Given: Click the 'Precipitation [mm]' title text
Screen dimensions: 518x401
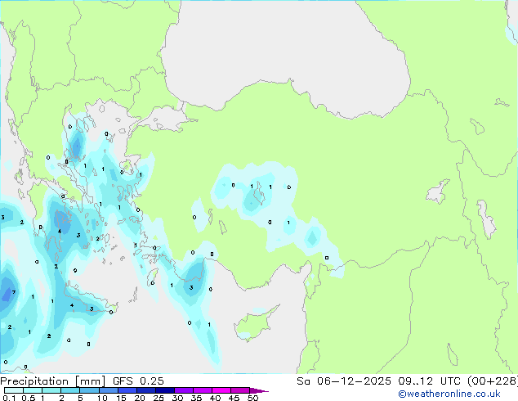Looking at the screenshot, I should point(53,381).
